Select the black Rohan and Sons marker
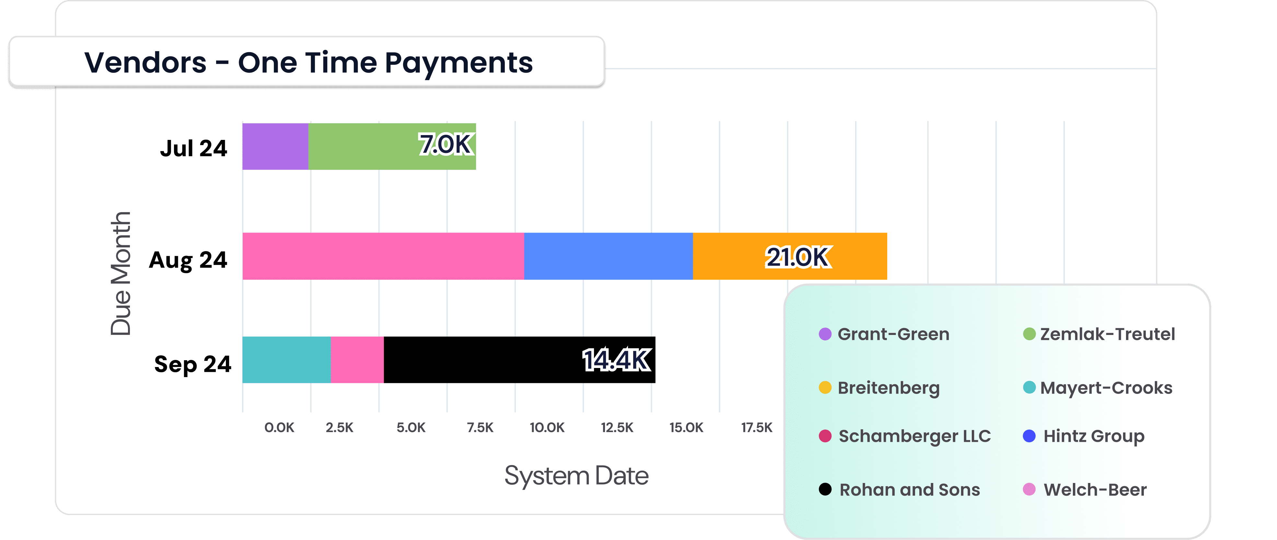This screenshot has width=1277, height=540. click(x=825, y=489)
